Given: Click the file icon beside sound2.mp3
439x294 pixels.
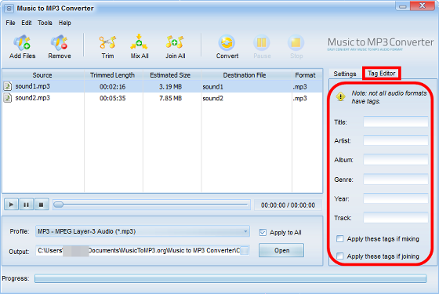Looking at the screenshot, I should (8, 98).
